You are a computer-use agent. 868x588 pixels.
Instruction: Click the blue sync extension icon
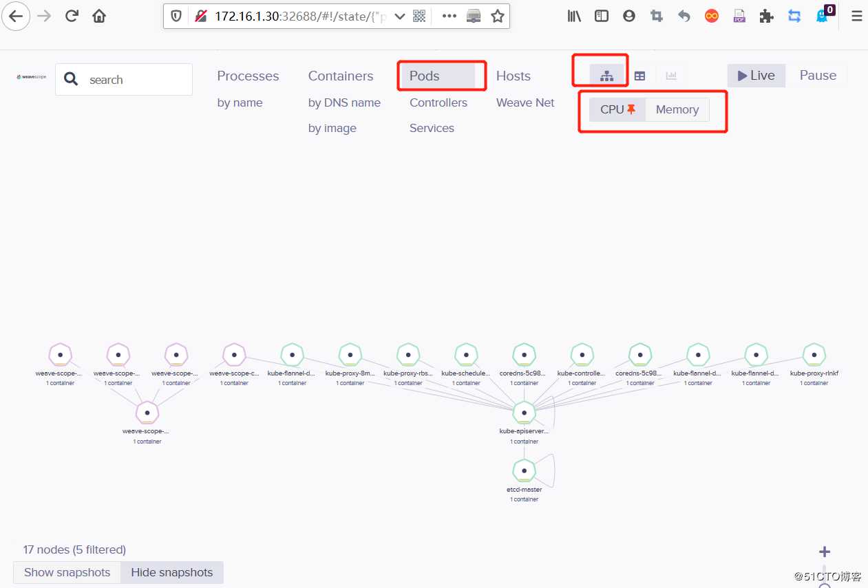click(x=794, y=17)
